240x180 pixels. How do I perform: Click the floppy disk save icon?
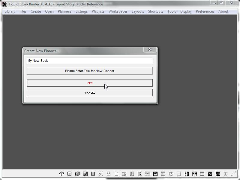coord(85,174)
